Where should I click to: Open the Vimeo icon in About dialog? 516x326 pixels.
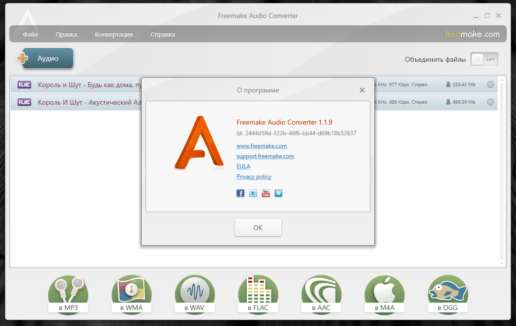(x=278, y=193)
